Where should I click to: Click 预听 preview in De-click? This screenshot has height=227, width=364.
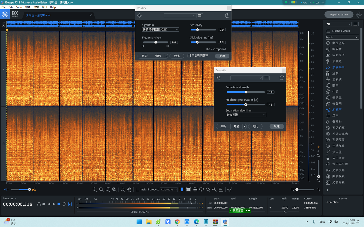[145, 56]
